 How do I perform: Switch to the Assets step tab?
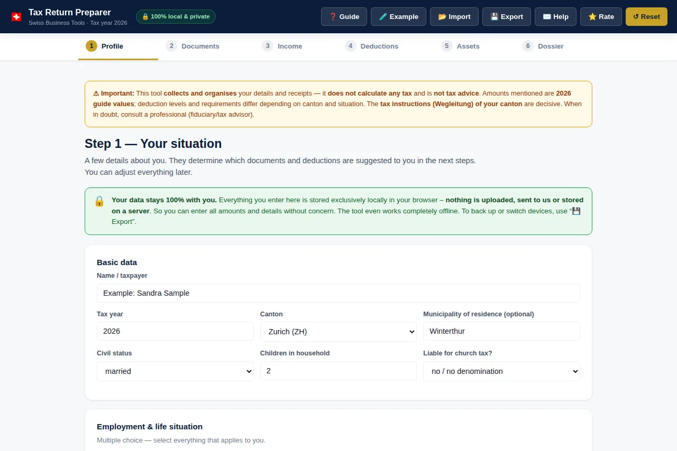click(x=460, y=46)
